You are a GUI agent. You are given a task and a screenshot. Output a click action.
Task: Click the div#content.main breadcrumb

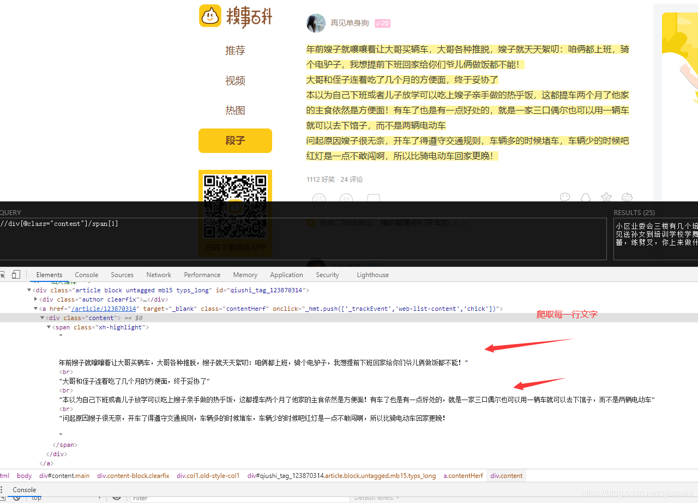tap(64, 476)
